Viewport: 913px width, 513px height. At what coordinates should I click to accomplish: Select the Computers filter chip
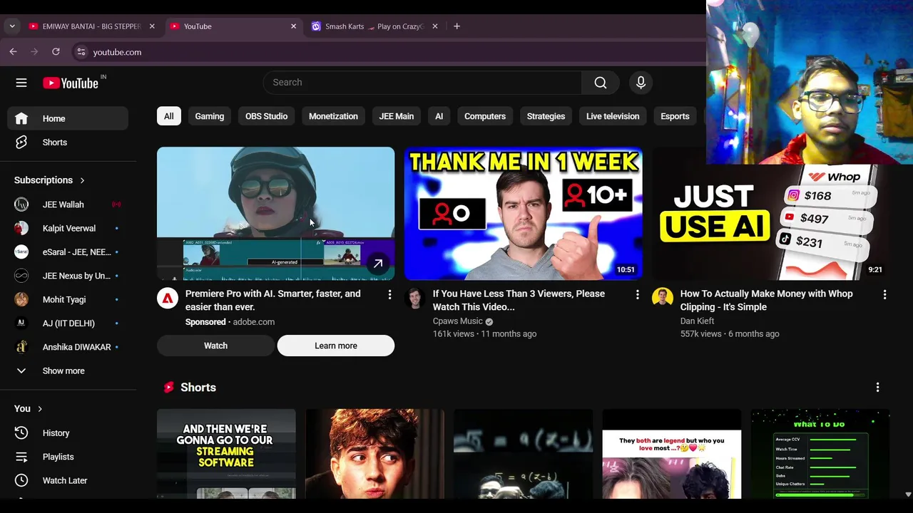coord(485,116)
